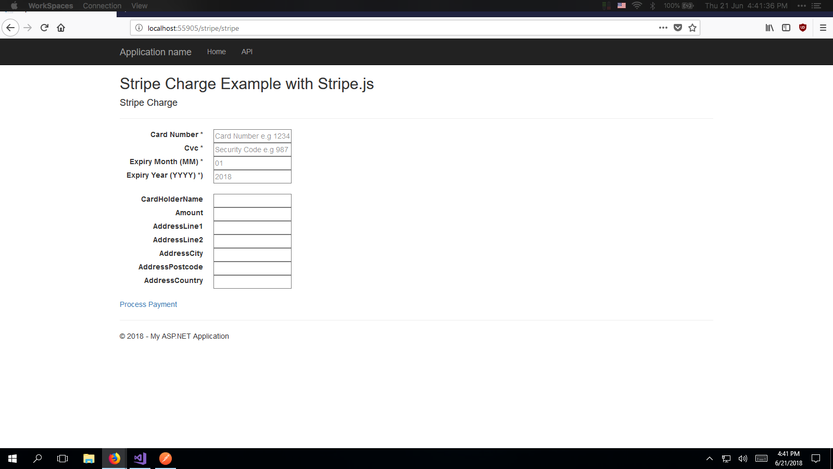The image size is (833, 469).
Task: Open the page actions three-dot menu
Action: [x=663, y=28]
